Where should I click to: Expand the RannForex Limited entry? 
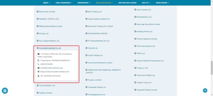click(46, 12)
